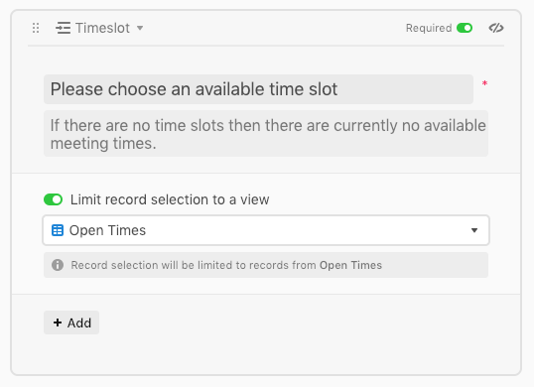The image size is (534, 387).
Task: Click the Required label text
Action: [429, 28]
